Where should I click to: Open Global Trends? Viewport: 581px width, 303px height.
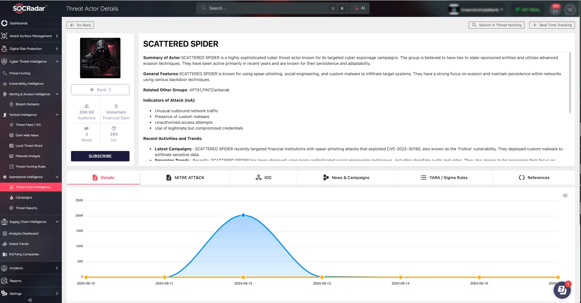19,244
